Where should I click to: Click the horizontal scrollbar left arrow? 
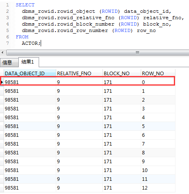[2, 52]
